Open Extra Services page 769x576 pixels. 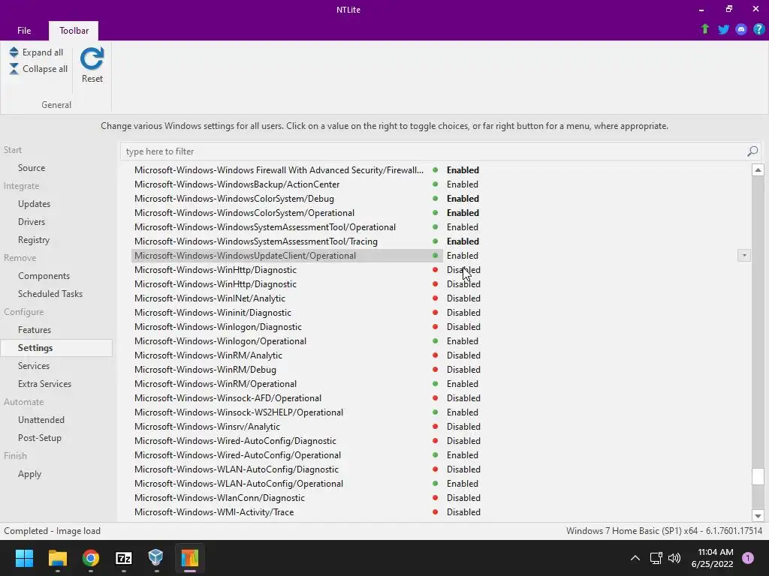point(44,384)
